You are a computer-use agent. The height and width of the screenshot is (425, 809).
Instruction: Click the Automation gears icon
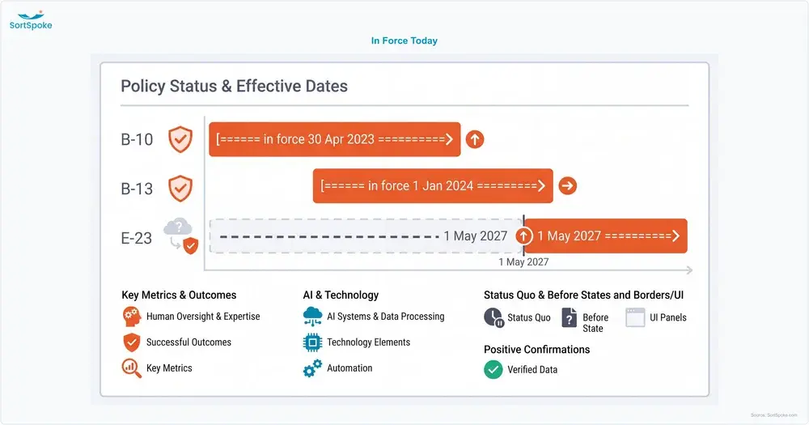pos(312,368)
